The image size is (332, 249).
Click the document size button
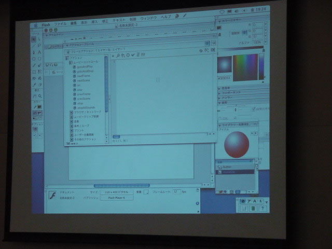[x=115, y=191]
